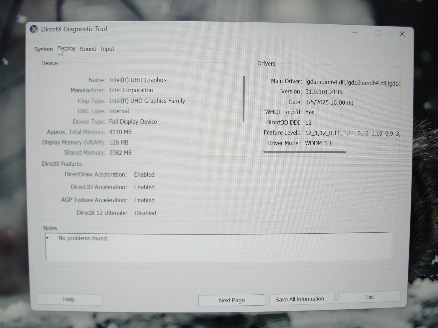This screenshot has height=328, width=438.
Task: Click the driver date 3/5/2025 16:00:00
Action: 329,102
